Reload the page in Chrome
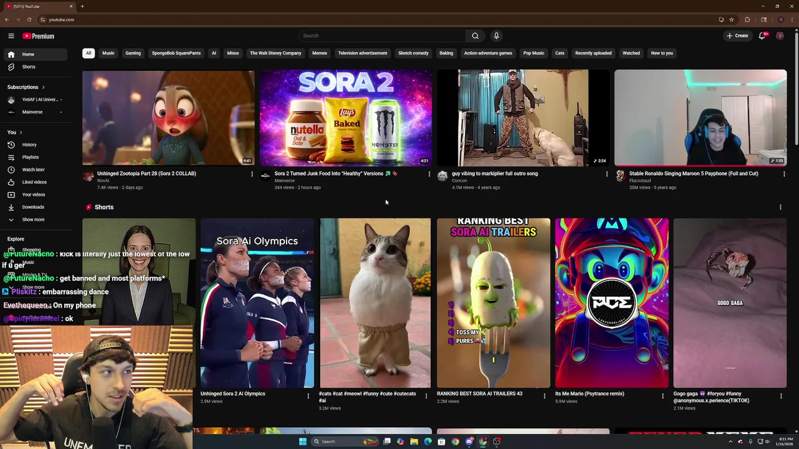 [x=29, y=19]
